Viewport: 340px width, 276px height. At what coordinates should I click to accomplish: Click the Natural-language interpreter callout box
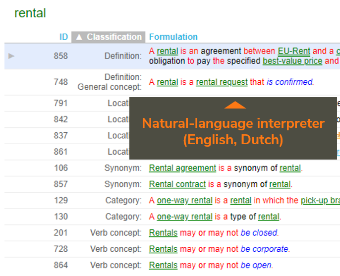(x=233, y=131)
